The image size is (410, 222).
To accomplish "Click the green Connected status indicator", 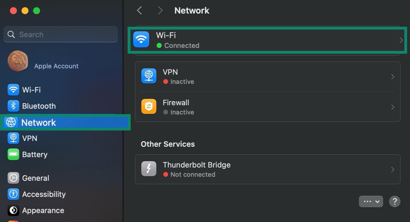I will [x=159, y=46].
